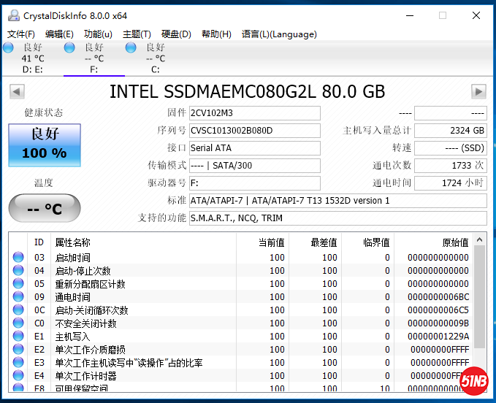Click the firmware field 2CV102M3

[254, 113]
